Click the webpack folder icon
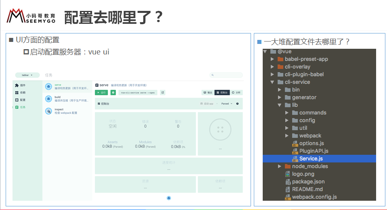This screenshot has height=210, width=387. (295, 135)
